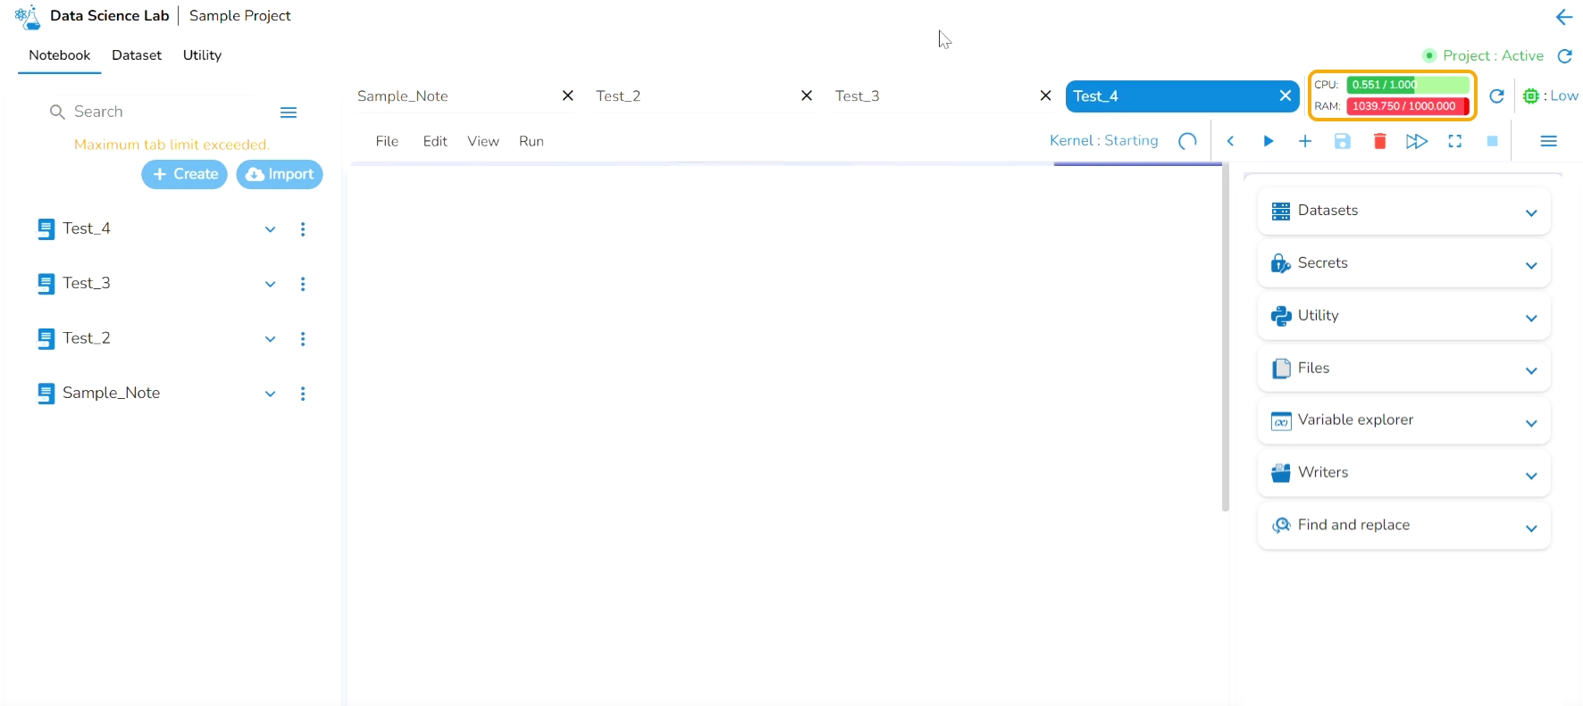Viewport: 1583px width, 706px height.
Task: Expand the Test_2 notebook chevron in sidebar
Action: tap(270, 339)
